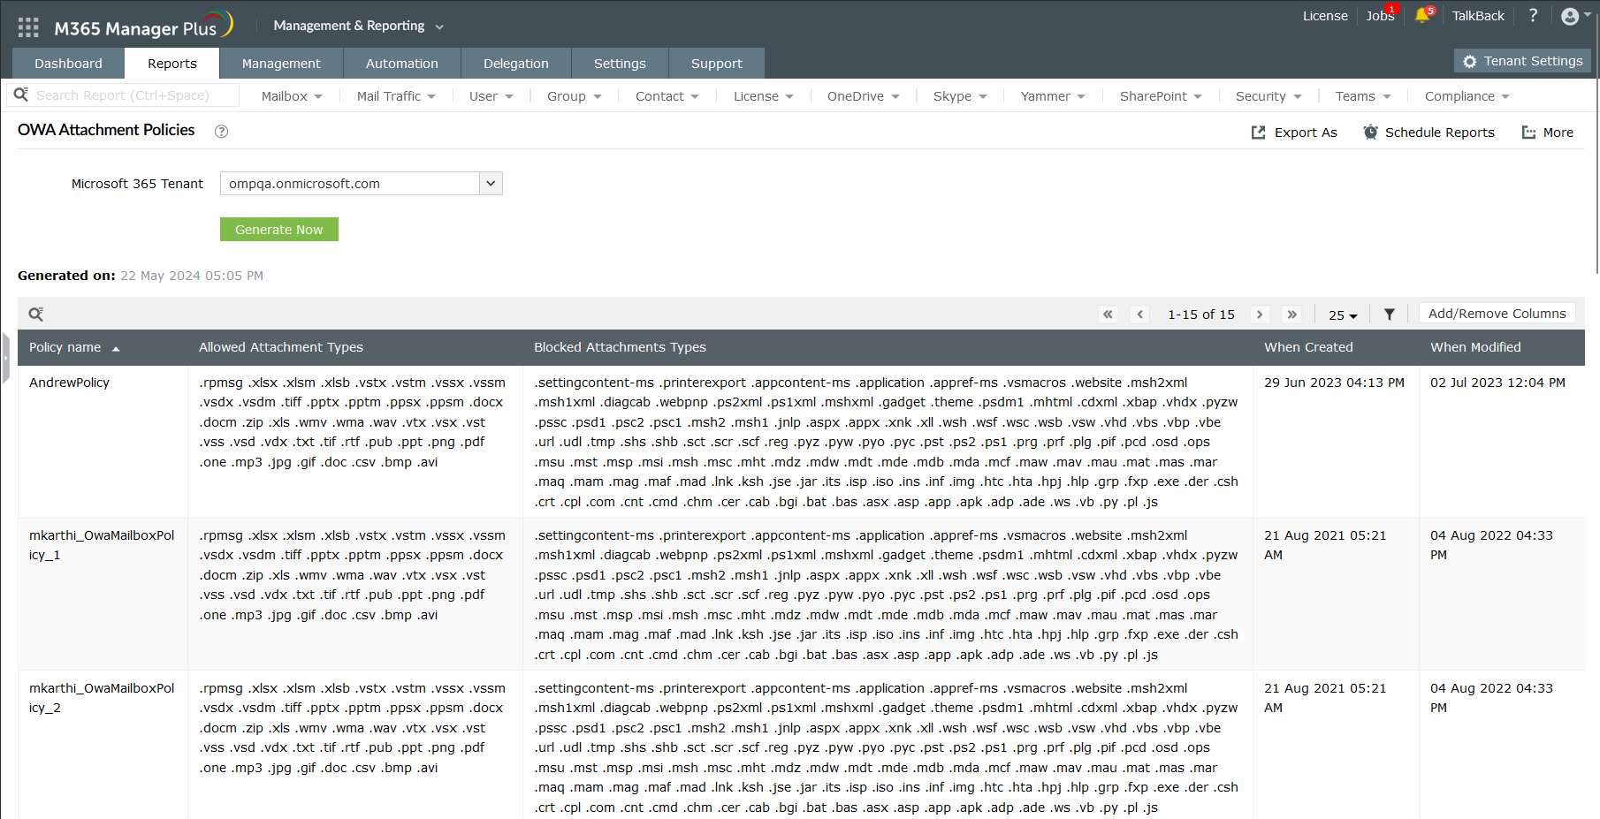Switch to the Dashboard tab
The image size is (1600, 819).
(68, 64)
